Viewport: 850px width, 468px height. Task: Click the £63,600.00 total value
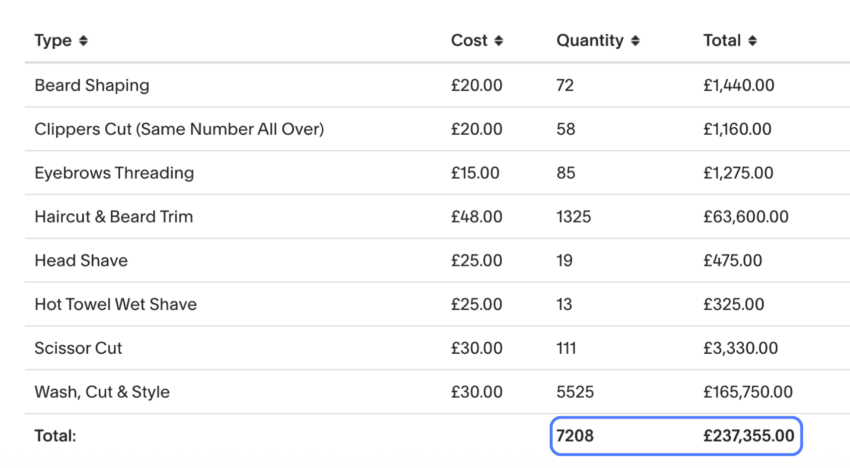tap(746, 217)
